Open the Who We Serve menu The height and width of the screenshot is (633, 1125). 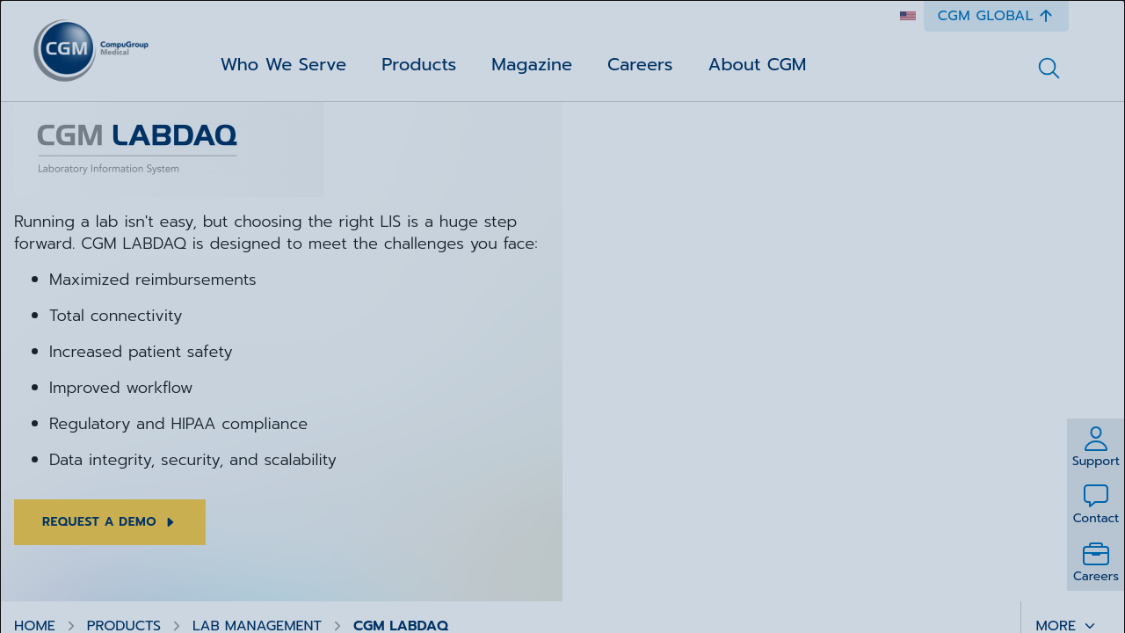click(x=283, y=65)
